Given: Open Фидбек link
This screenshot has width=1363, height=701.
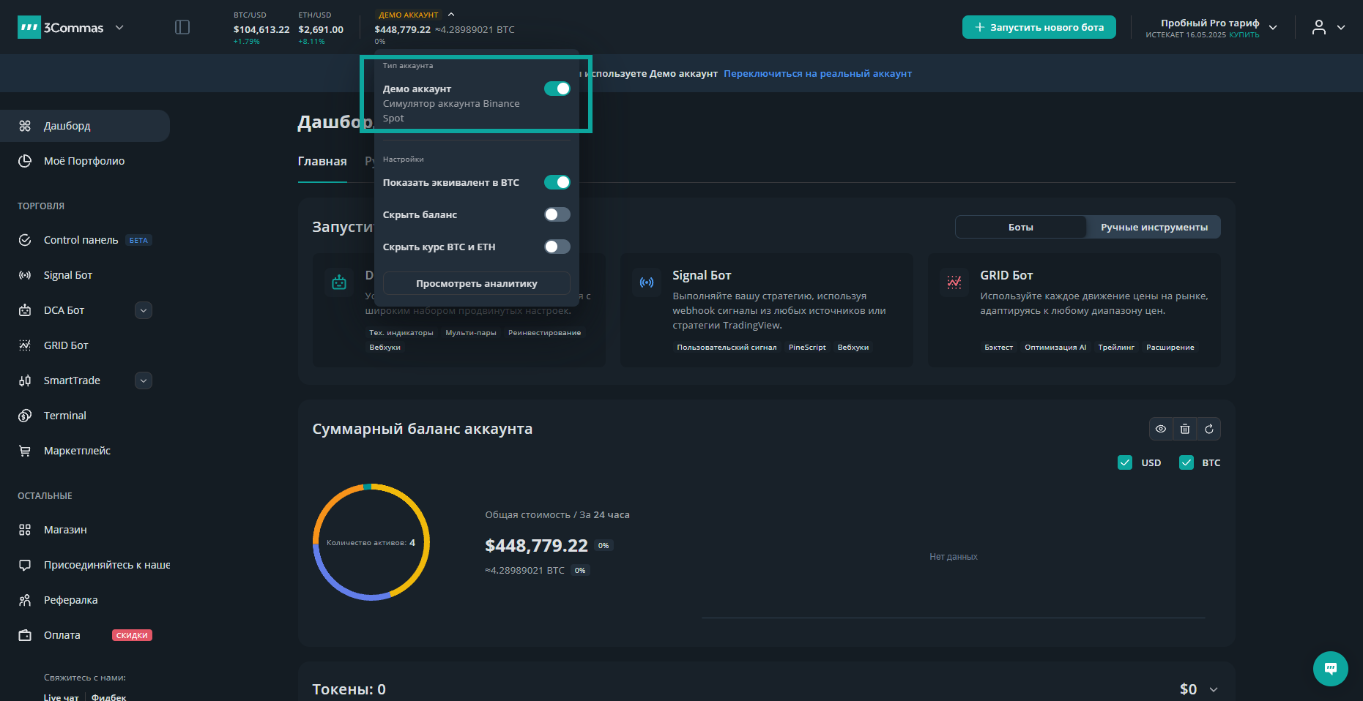Looking at the screenshot, I should pyautogui.click(x=108, y=697).
